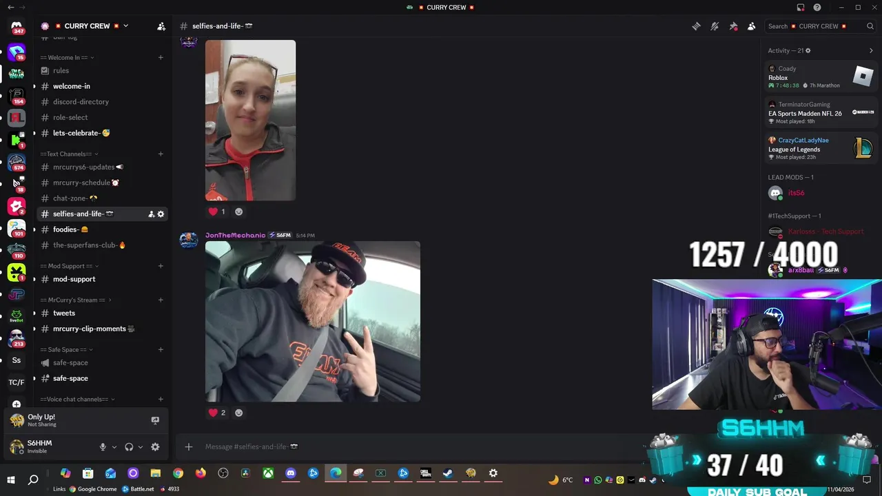Open the tweets channel
This screenshot has width=882, height=496.
103,313
